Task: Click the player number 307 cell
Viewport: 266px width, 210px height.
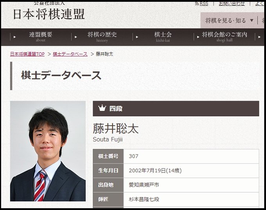Action: coord(191,156)
